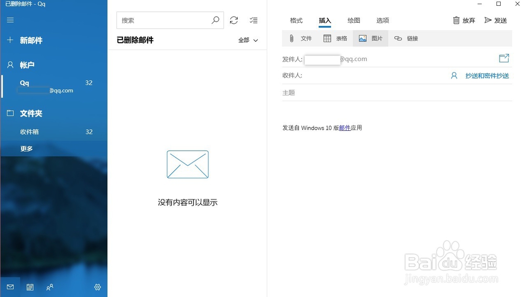Viewport: 527px width, 297px height.
Task: Enter selection mode checklist icon
Action: point(254,20)
